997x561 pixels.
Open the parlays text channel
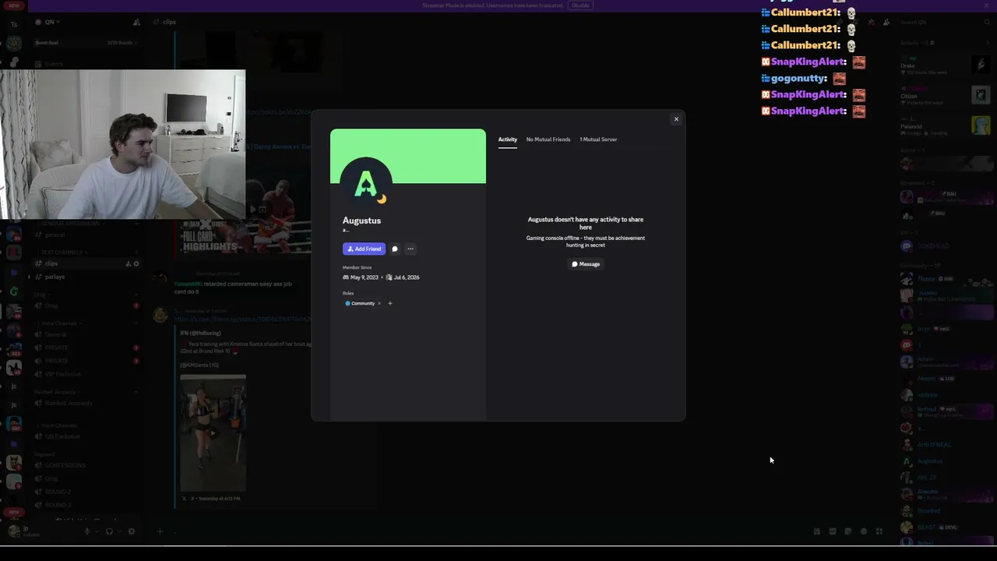86,277
